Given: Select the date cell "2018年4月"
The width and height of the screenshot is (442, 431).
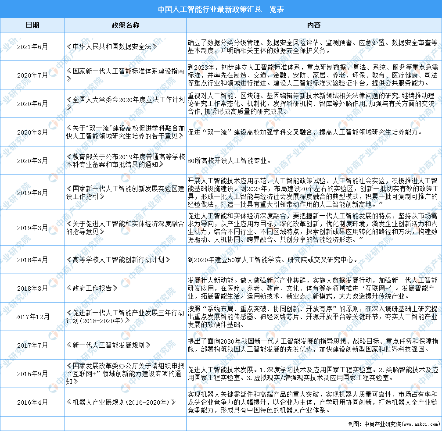Looking at the screenshot, I should tap(32, 260).
